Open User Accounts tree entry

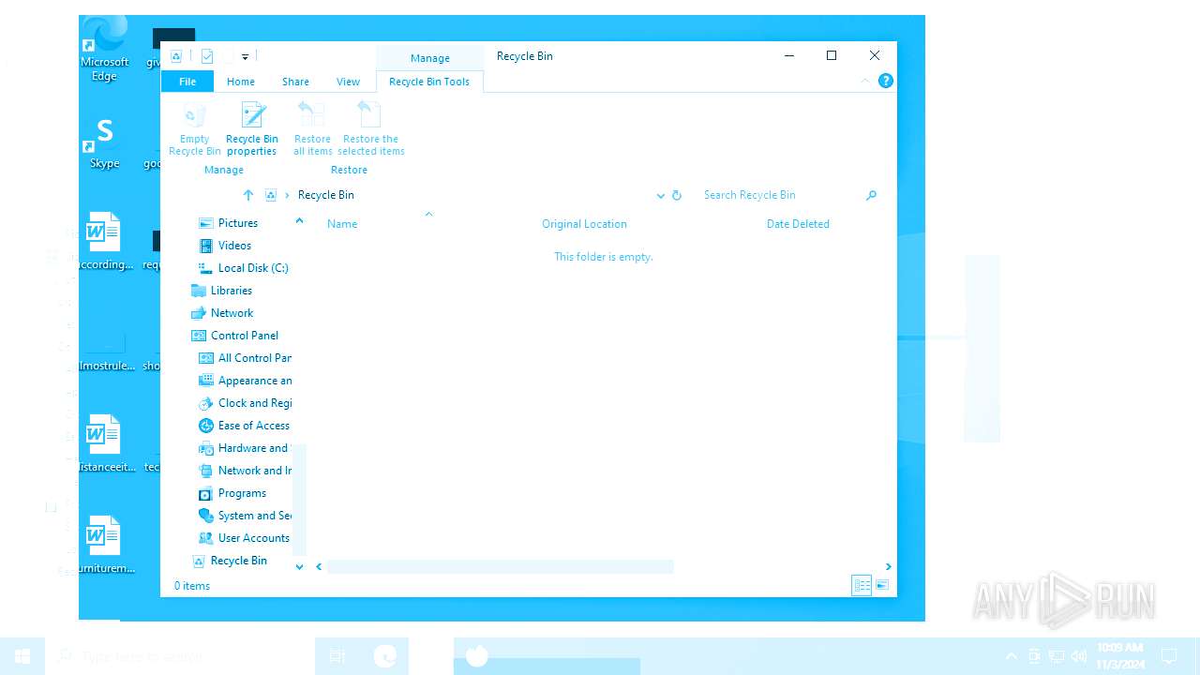point(253,538)
